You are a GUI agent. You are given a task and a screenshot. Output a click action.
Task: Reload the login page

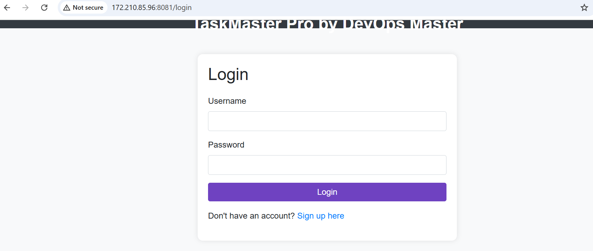tap(44, 7)
